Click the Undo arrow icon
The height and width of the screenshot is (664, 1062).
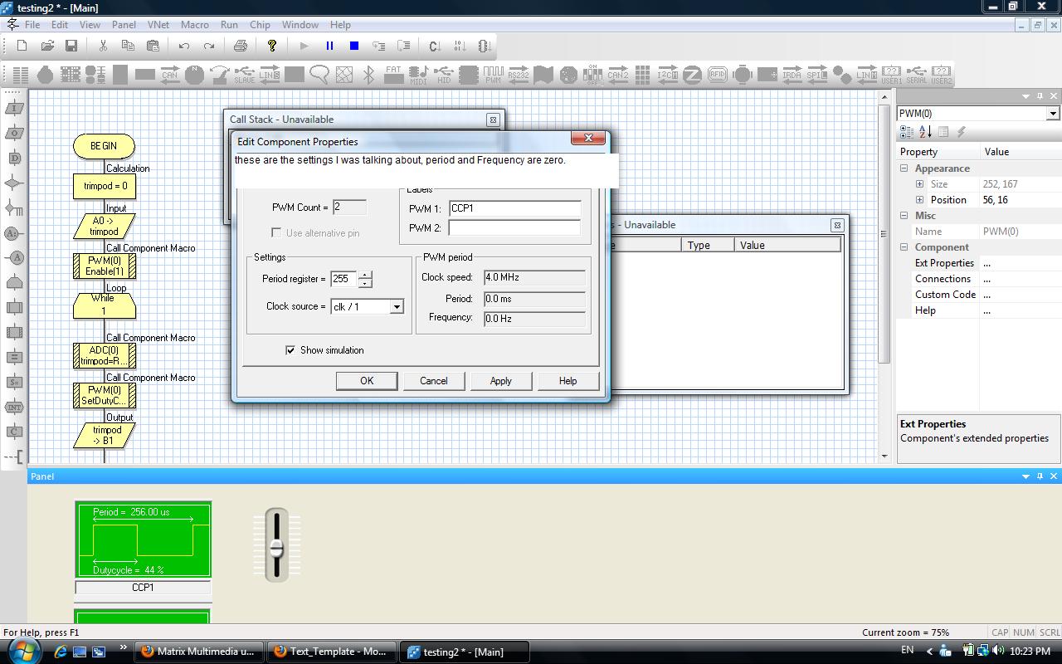(x=184, y=46)
